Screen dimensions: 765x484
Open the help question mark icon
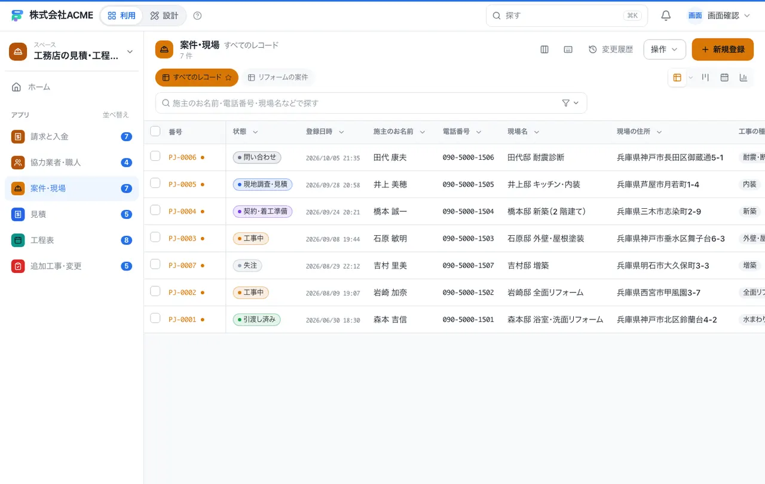coord(198,16)
